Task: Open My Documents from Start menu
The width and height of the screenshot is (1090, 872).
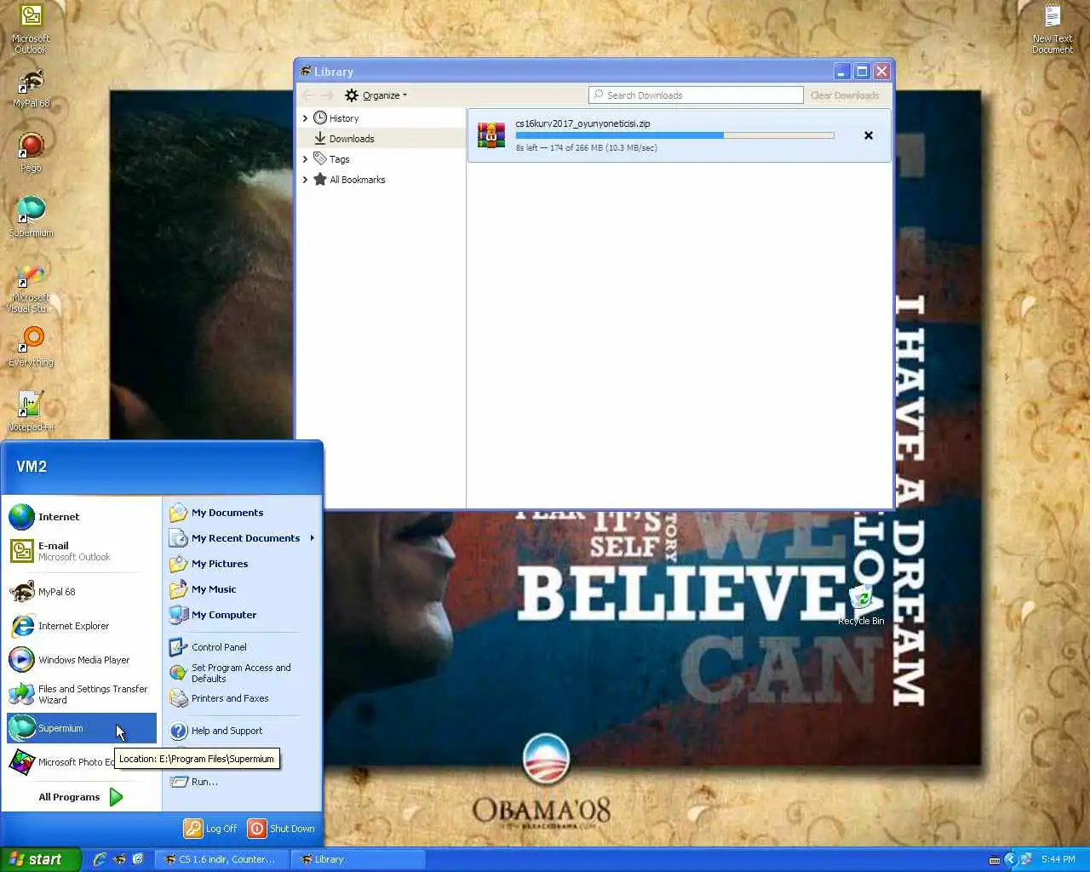Action: (242, 513)
